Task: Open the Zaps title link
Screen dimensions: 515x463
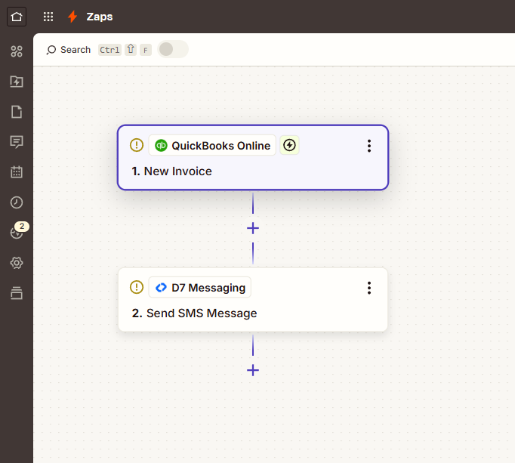Action: point(100,17)
